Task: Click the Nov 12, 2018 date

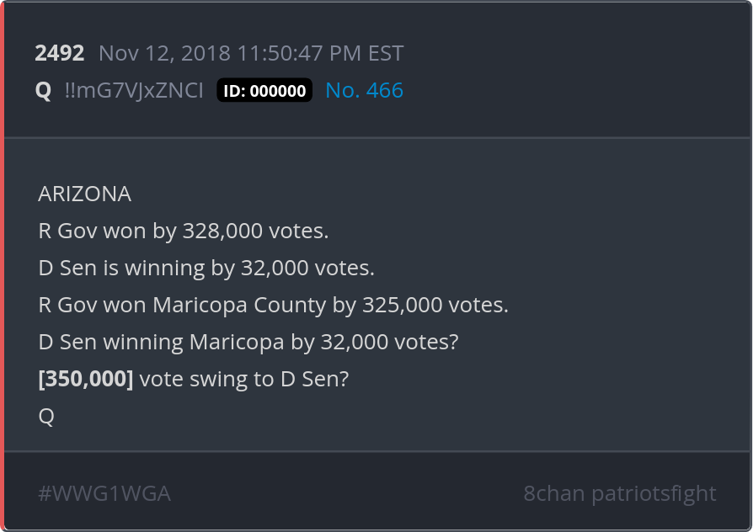Action: [x=165, y=54]
